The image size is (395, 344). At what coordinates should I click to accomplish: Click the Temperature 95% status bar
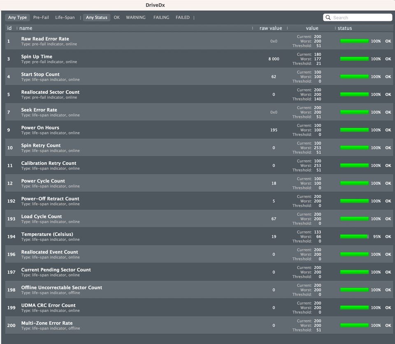point(354,237)
